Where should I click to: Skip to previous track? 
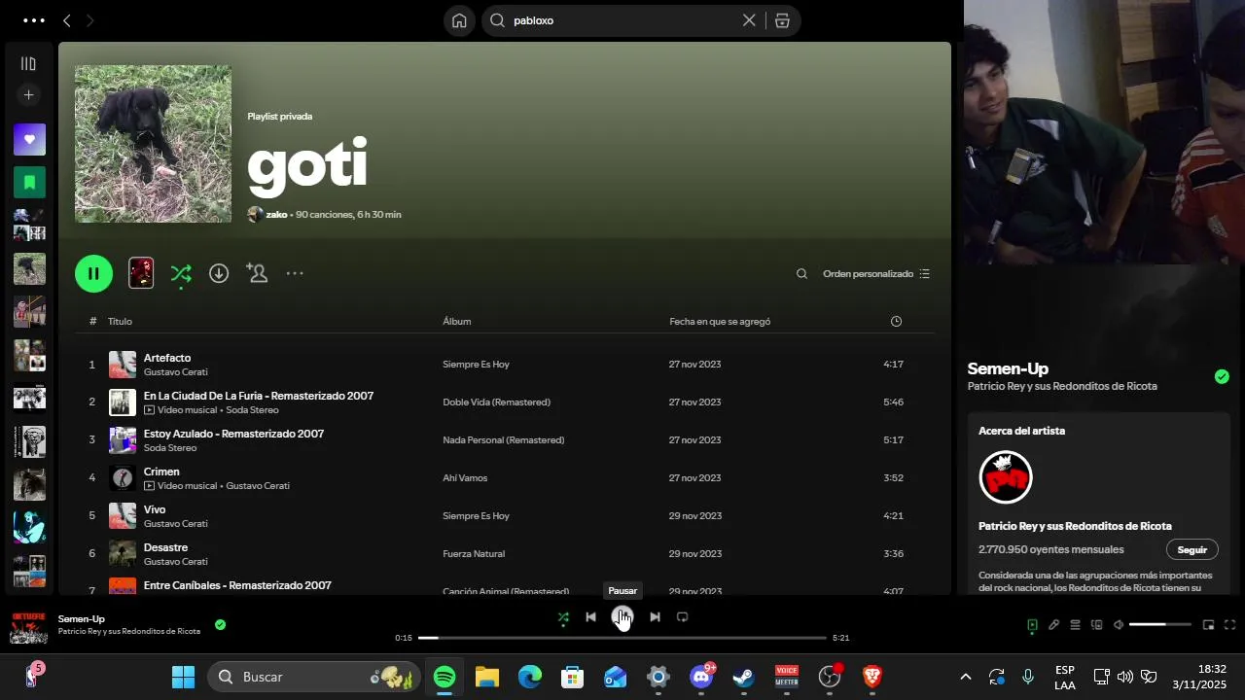click(590, 617)
